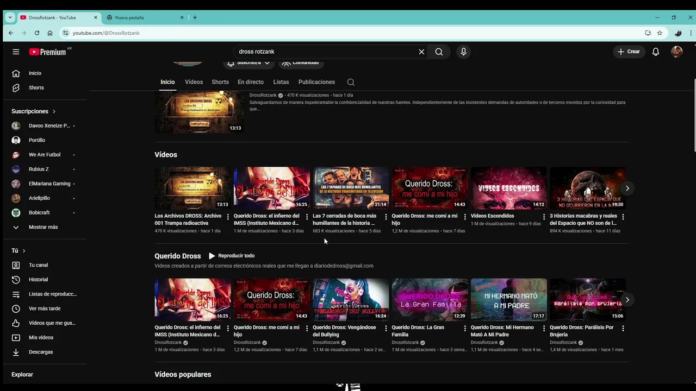Open new browser tab with plus

coord(195,17)
